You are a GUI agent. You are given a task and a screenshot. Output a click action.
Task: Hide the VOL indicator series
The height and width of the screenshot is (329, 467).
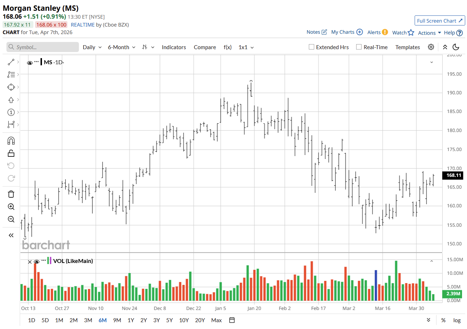click(36, 262)
